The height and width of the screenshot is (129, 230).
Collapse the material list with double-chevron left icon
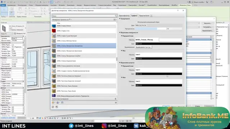[116, 102]
